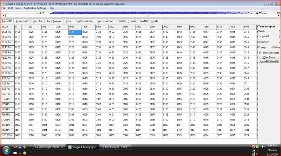281x156 pixels.
Task: Click the Actual A/F label in Tune Analyser
Action: pos(263,42)
